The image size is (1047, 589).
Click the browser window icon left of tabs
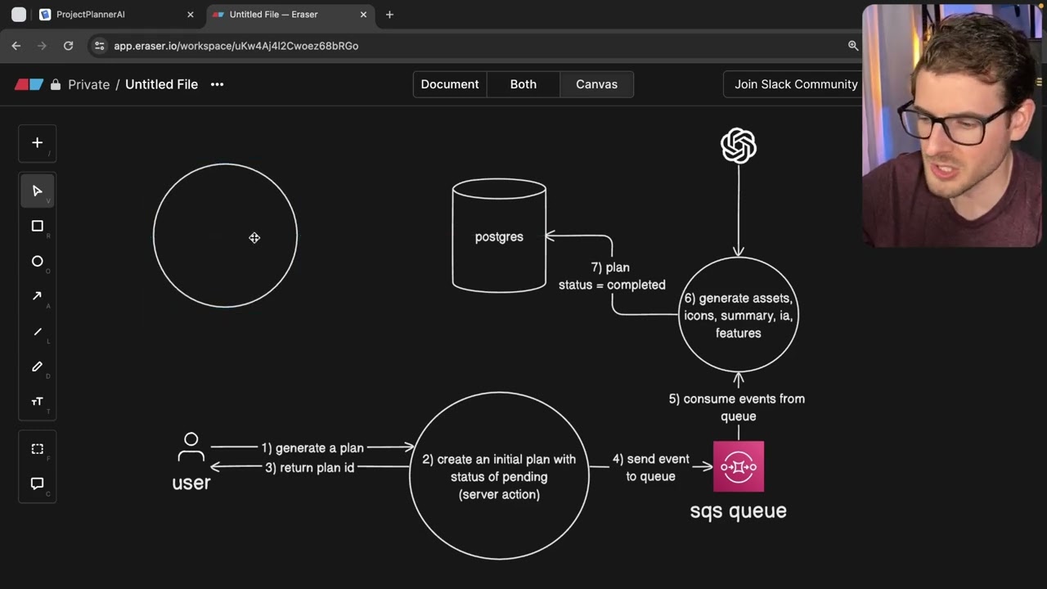click(19, 15)
